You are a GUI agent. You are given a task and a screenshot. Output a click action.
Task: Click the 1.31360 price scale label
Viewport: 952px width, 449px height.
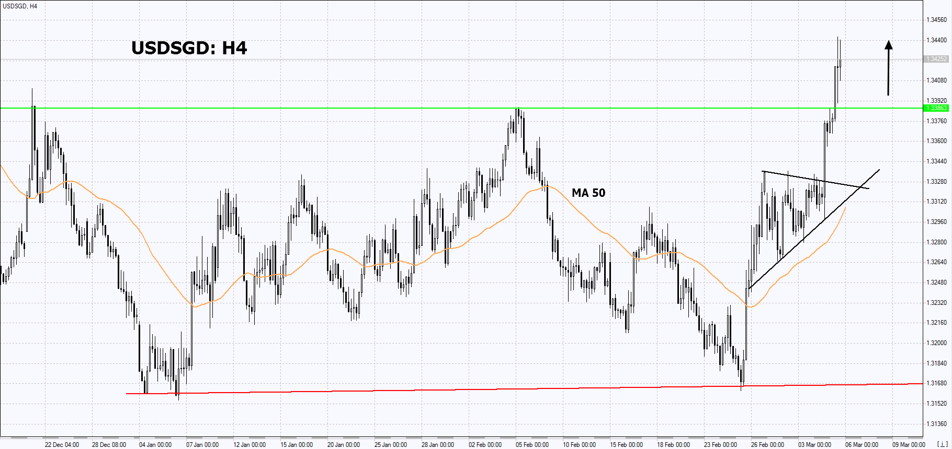click(936, 424)
